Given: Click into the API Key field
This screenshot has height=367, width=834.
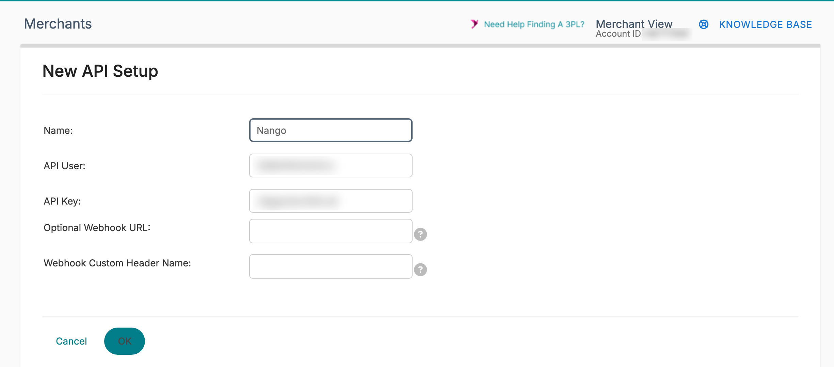Looking at the screenshot, I should (x=331, y=201).
